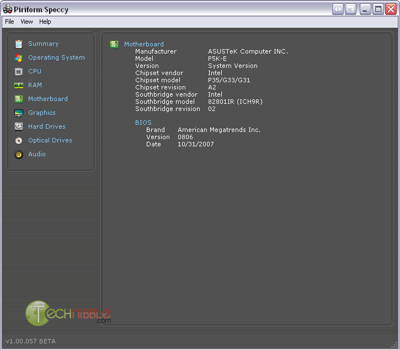Screen dimensions: 400x350
Task: Open the Graphics section
Action: 42,113
